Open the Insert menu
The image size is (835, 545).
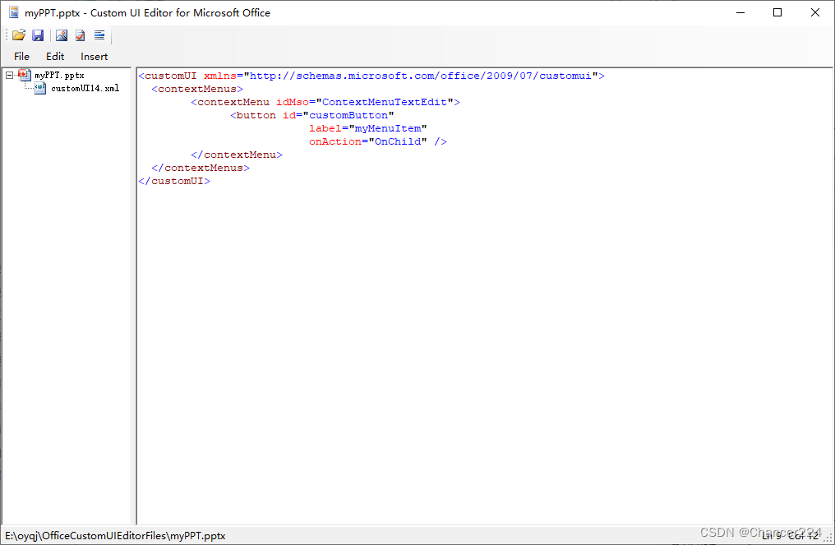click(x=94, y=56)
